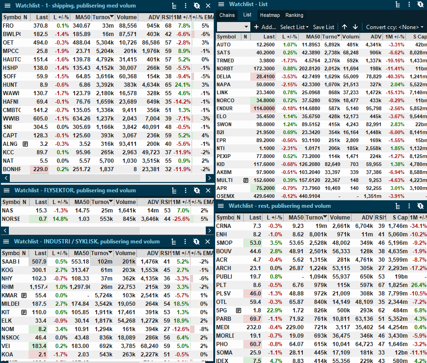Open news note icon next to 5PG
427x363 pixels.
point(239,310)
